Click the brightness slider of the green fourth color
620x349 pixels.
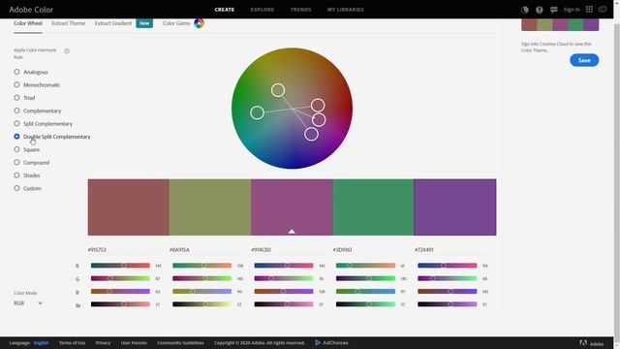tap(365, 304)
